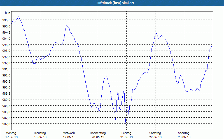Click the Montag day label
The image size is (224, 140).
click(x=11, y=133)
